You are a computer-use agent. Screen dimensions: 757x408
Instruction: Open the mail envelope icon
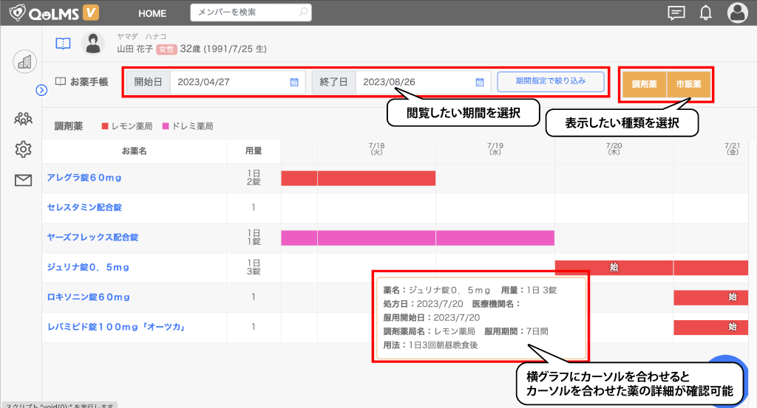point(24,180)
